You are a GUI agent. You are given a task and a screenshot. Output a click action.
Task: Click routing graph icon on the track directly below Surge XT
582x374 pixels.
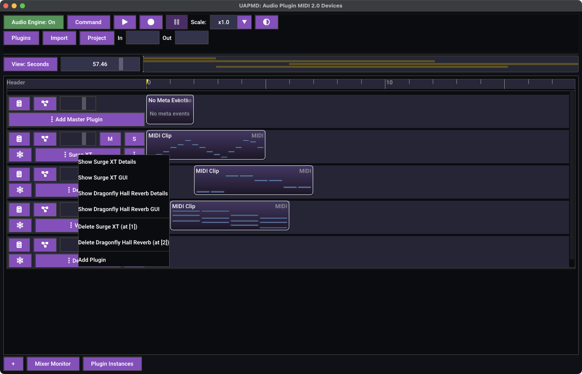[45, 174]
